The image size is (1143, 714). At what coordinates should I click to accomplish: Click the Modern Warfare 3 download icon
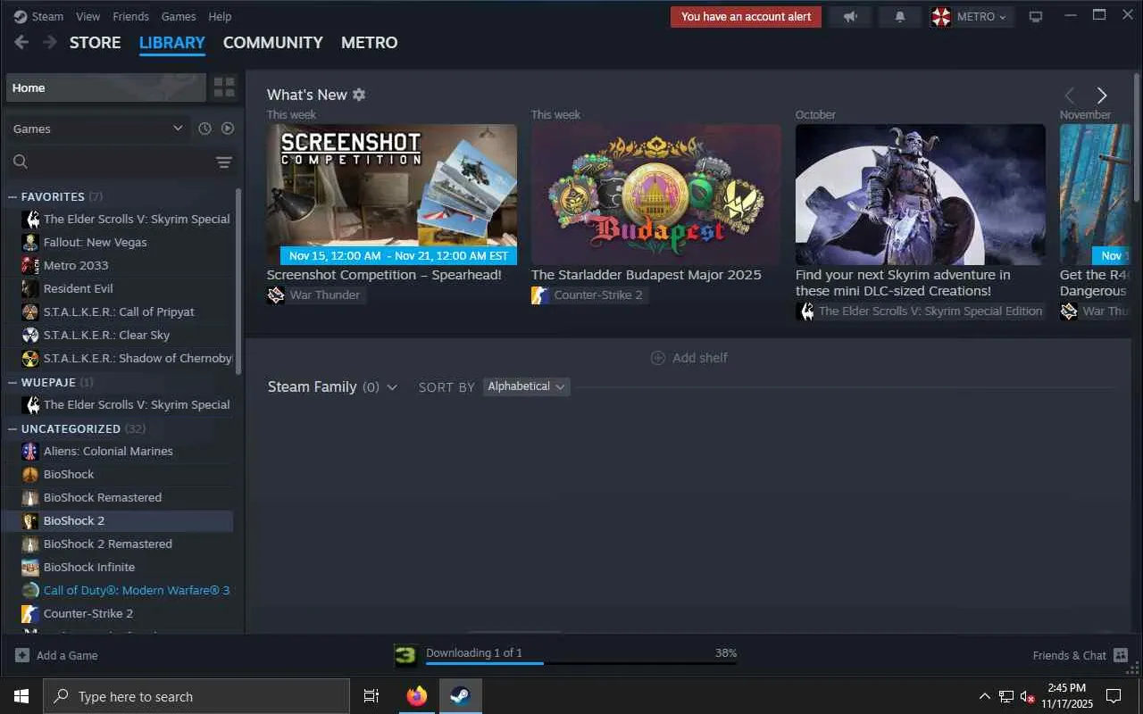[406, 656]
